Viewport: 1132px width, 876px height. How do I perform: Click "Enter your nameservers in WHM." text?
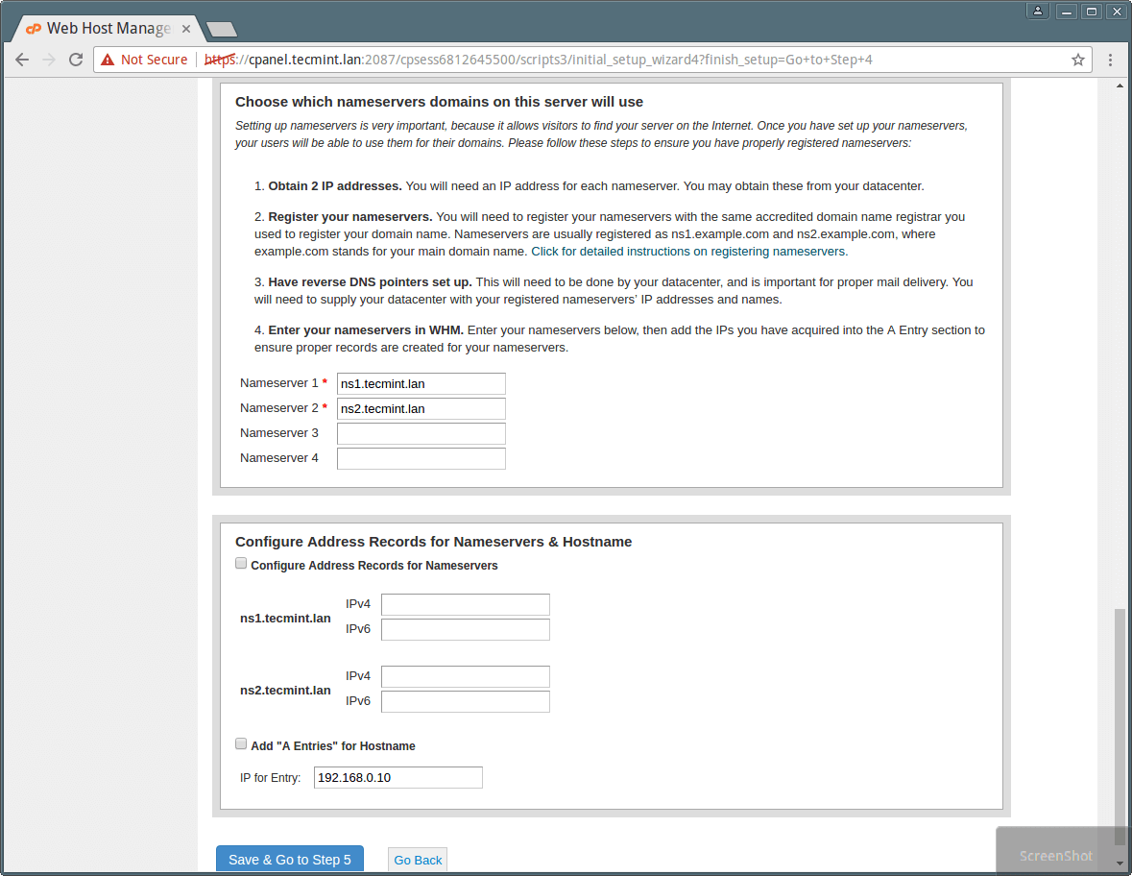tap(366, 330)
